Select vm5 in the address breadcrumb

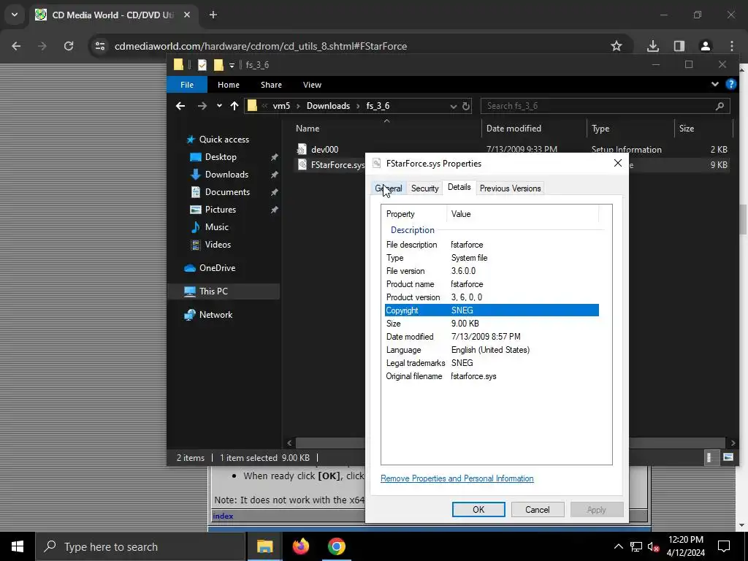pyautogui.click(x=281, y=106)
